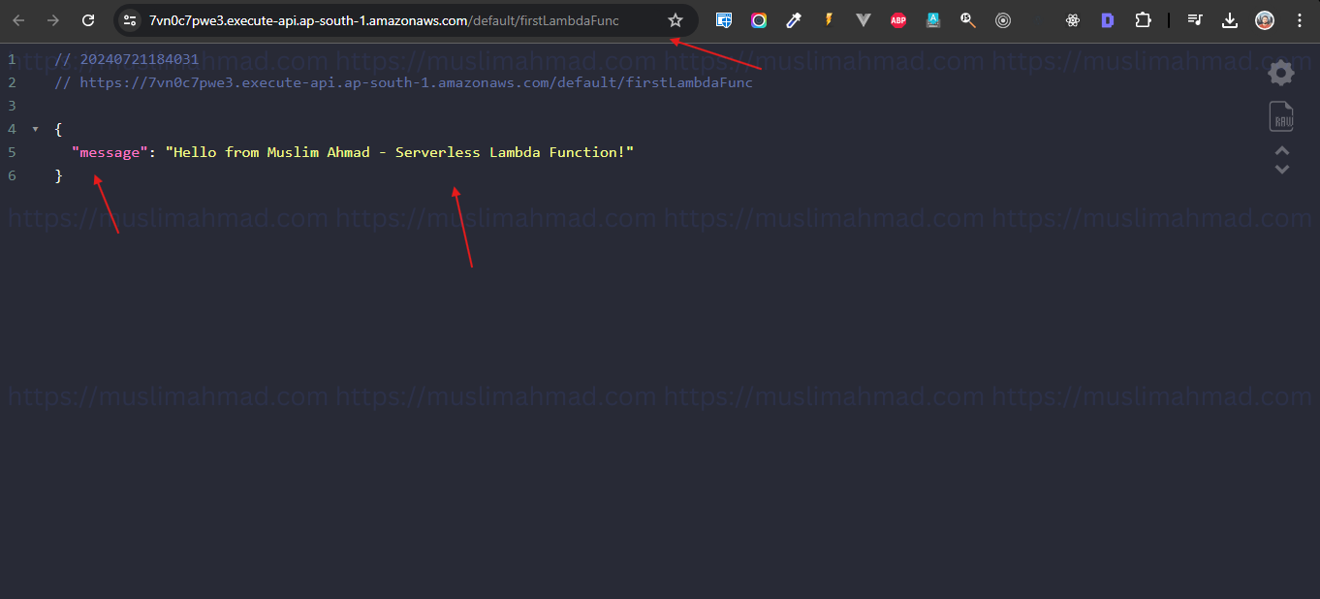1320x599 pixels.
Task: Open the JSON viewer settings gear
Action: click(1280, 72)
